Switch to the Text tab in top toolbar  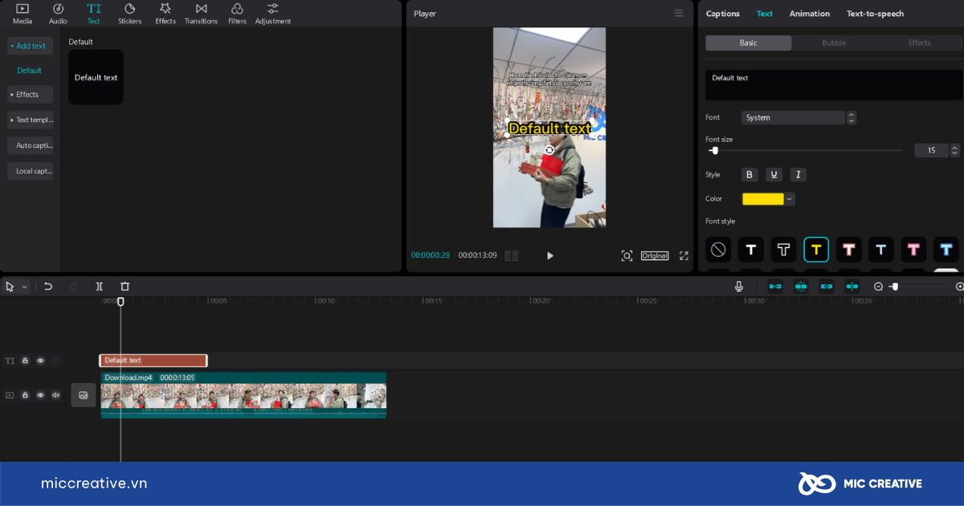(93, 14)
